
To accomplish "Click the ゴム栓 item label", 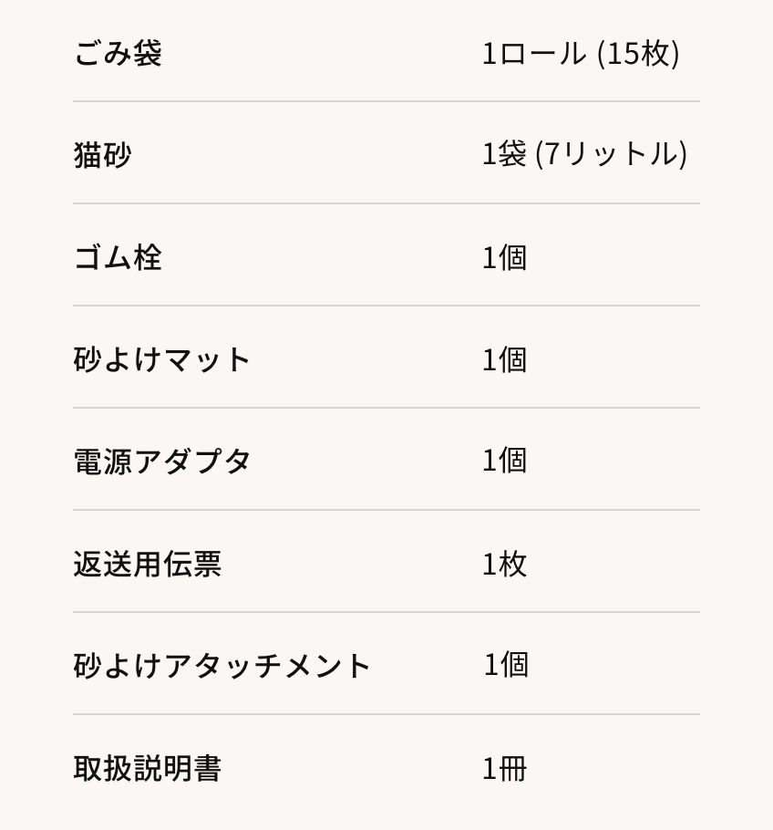I will click(117, 257).
